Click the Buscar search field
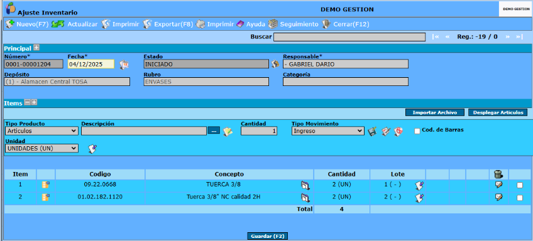 click(x=349, y=36)
